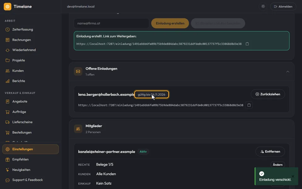Click the Wiederkehrend recurring arrows icon
Image resolution: width=302 pixels, height=189 pixels.
(x=8, y=50)
